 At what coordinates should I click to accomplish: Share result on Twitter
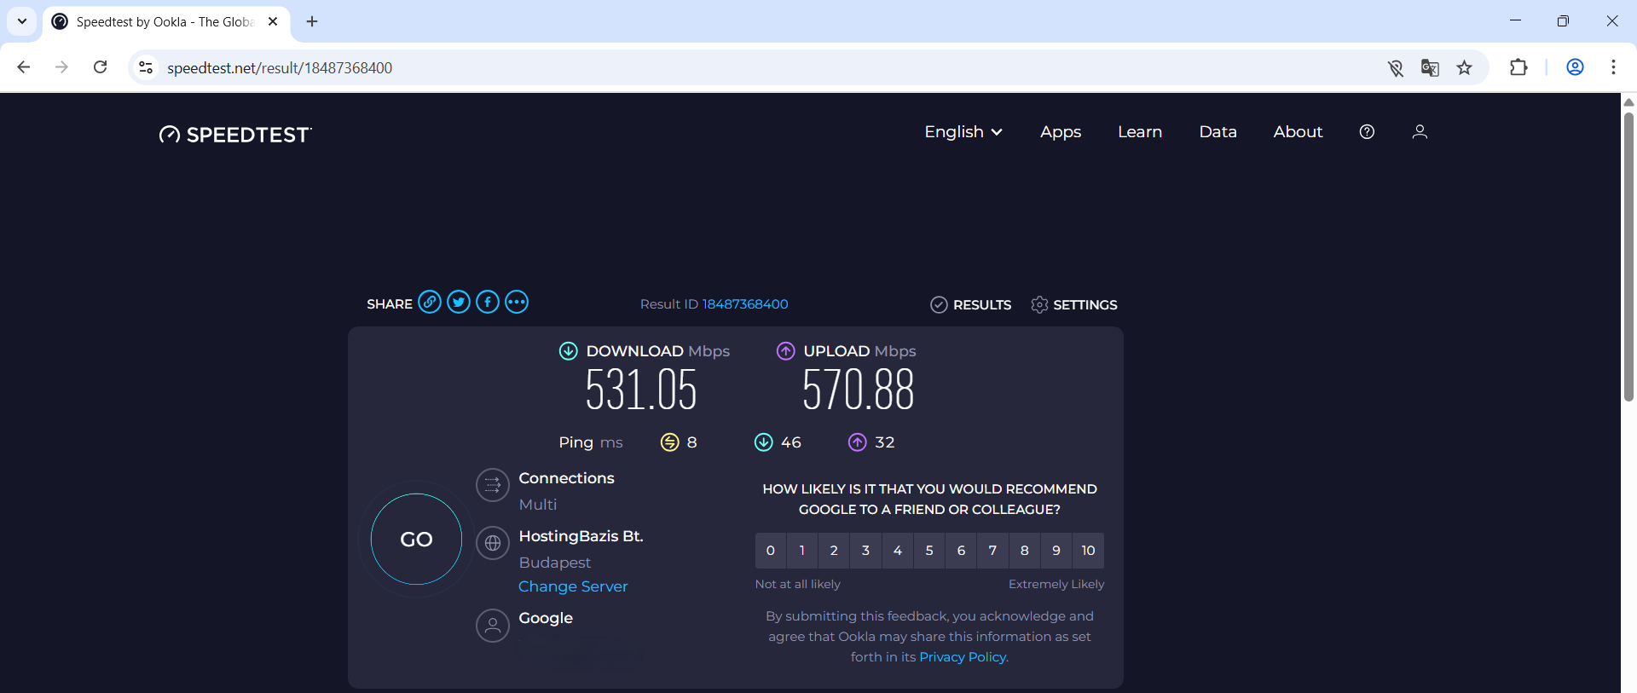click(459, 303)
